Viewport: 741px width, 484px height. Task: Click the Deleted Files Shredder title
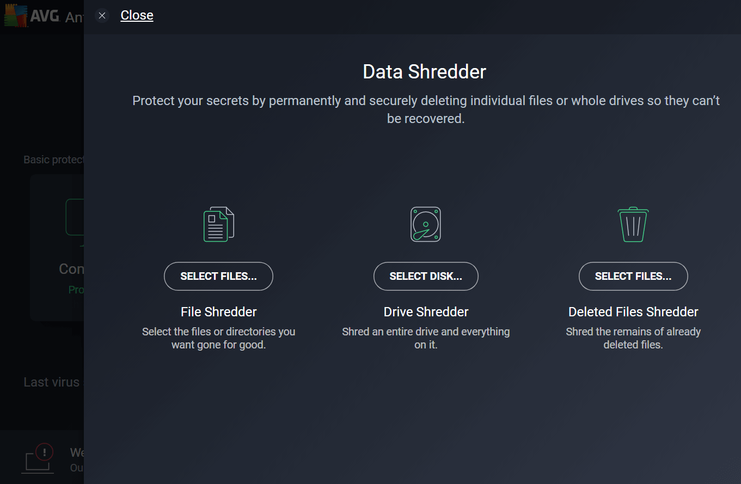(x=633, y=312)
